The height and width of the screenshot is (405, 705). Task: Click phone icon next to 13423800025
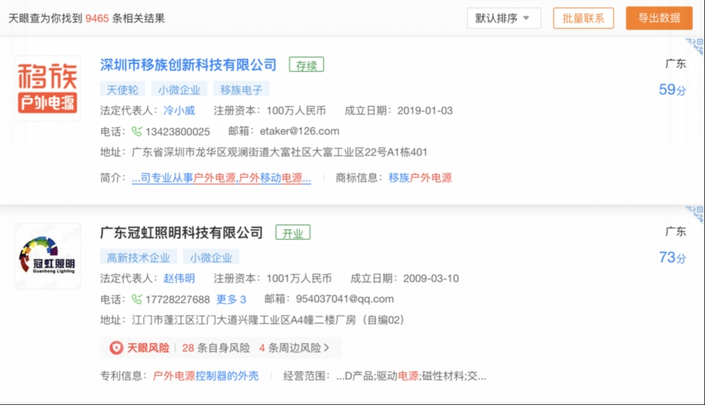point(136,131)
